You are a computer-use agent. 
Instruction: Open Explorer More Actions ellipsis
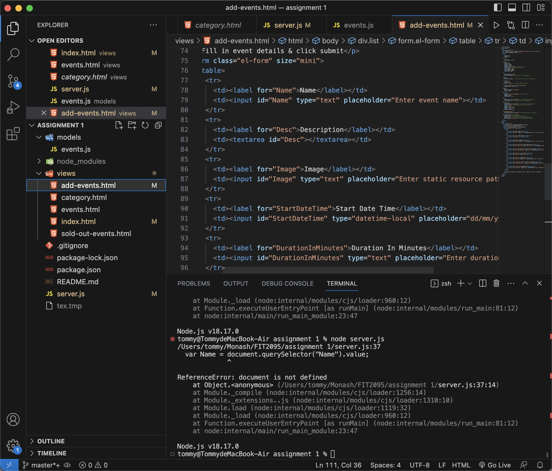point(153,25)
